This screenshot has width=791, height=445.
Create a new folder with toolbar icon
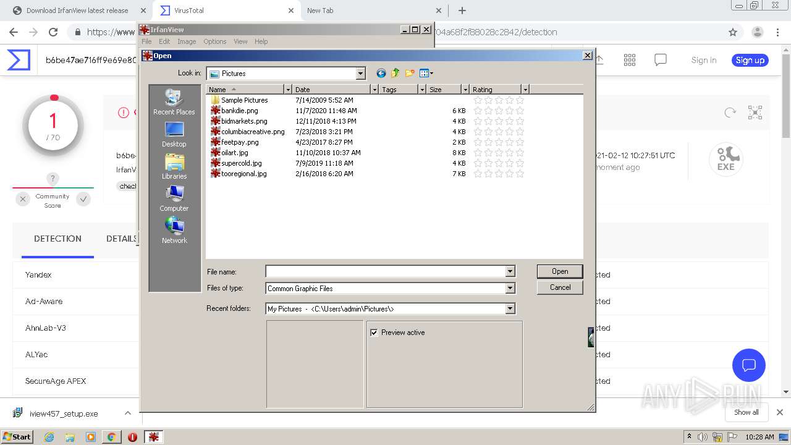410,74
